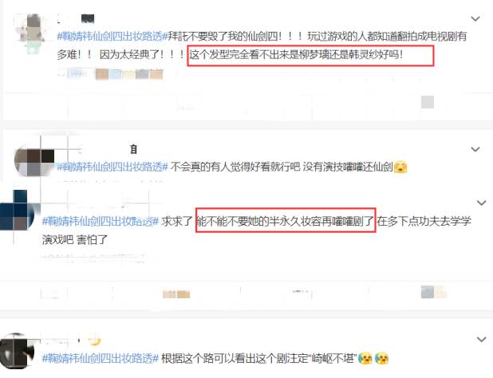The height and width of the screenshot is (378, 493).
Task: Click the gray like icon under the first post
Action: pos(428,102)
